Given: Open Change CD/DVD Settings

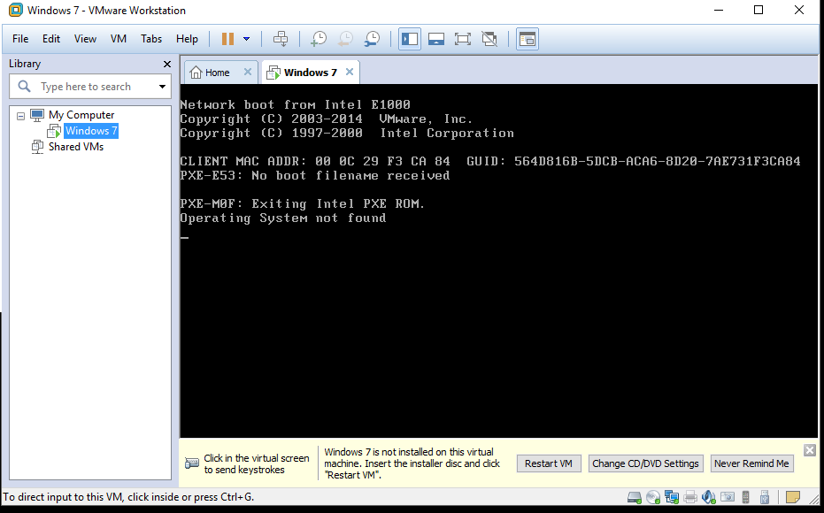Looking at the screenshot, I should pyautogui.click(x=645, y=463).
